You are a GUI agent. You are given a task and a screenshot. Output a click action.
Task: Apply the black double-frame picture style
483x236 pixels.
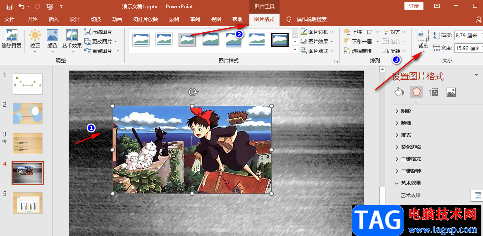(x=280, y=39)
